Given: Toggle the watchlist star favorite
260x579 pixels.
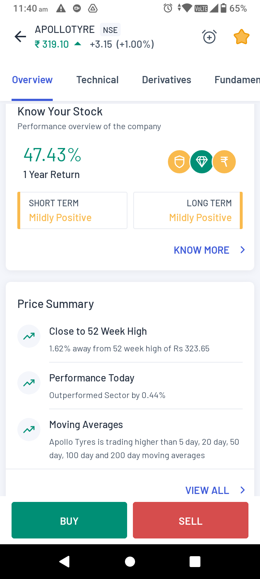Looking at the screenshot, I should (x=241, y=37).
